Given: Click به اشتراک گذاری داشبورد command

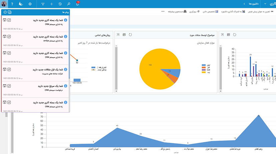Looking at the screenshot, I should (231, 12).
